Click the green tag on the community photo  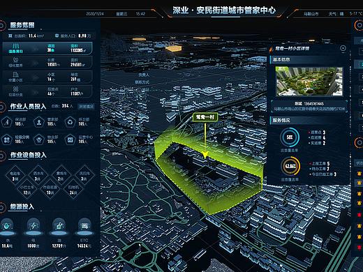pyautogui.click(x=282, y=69)
